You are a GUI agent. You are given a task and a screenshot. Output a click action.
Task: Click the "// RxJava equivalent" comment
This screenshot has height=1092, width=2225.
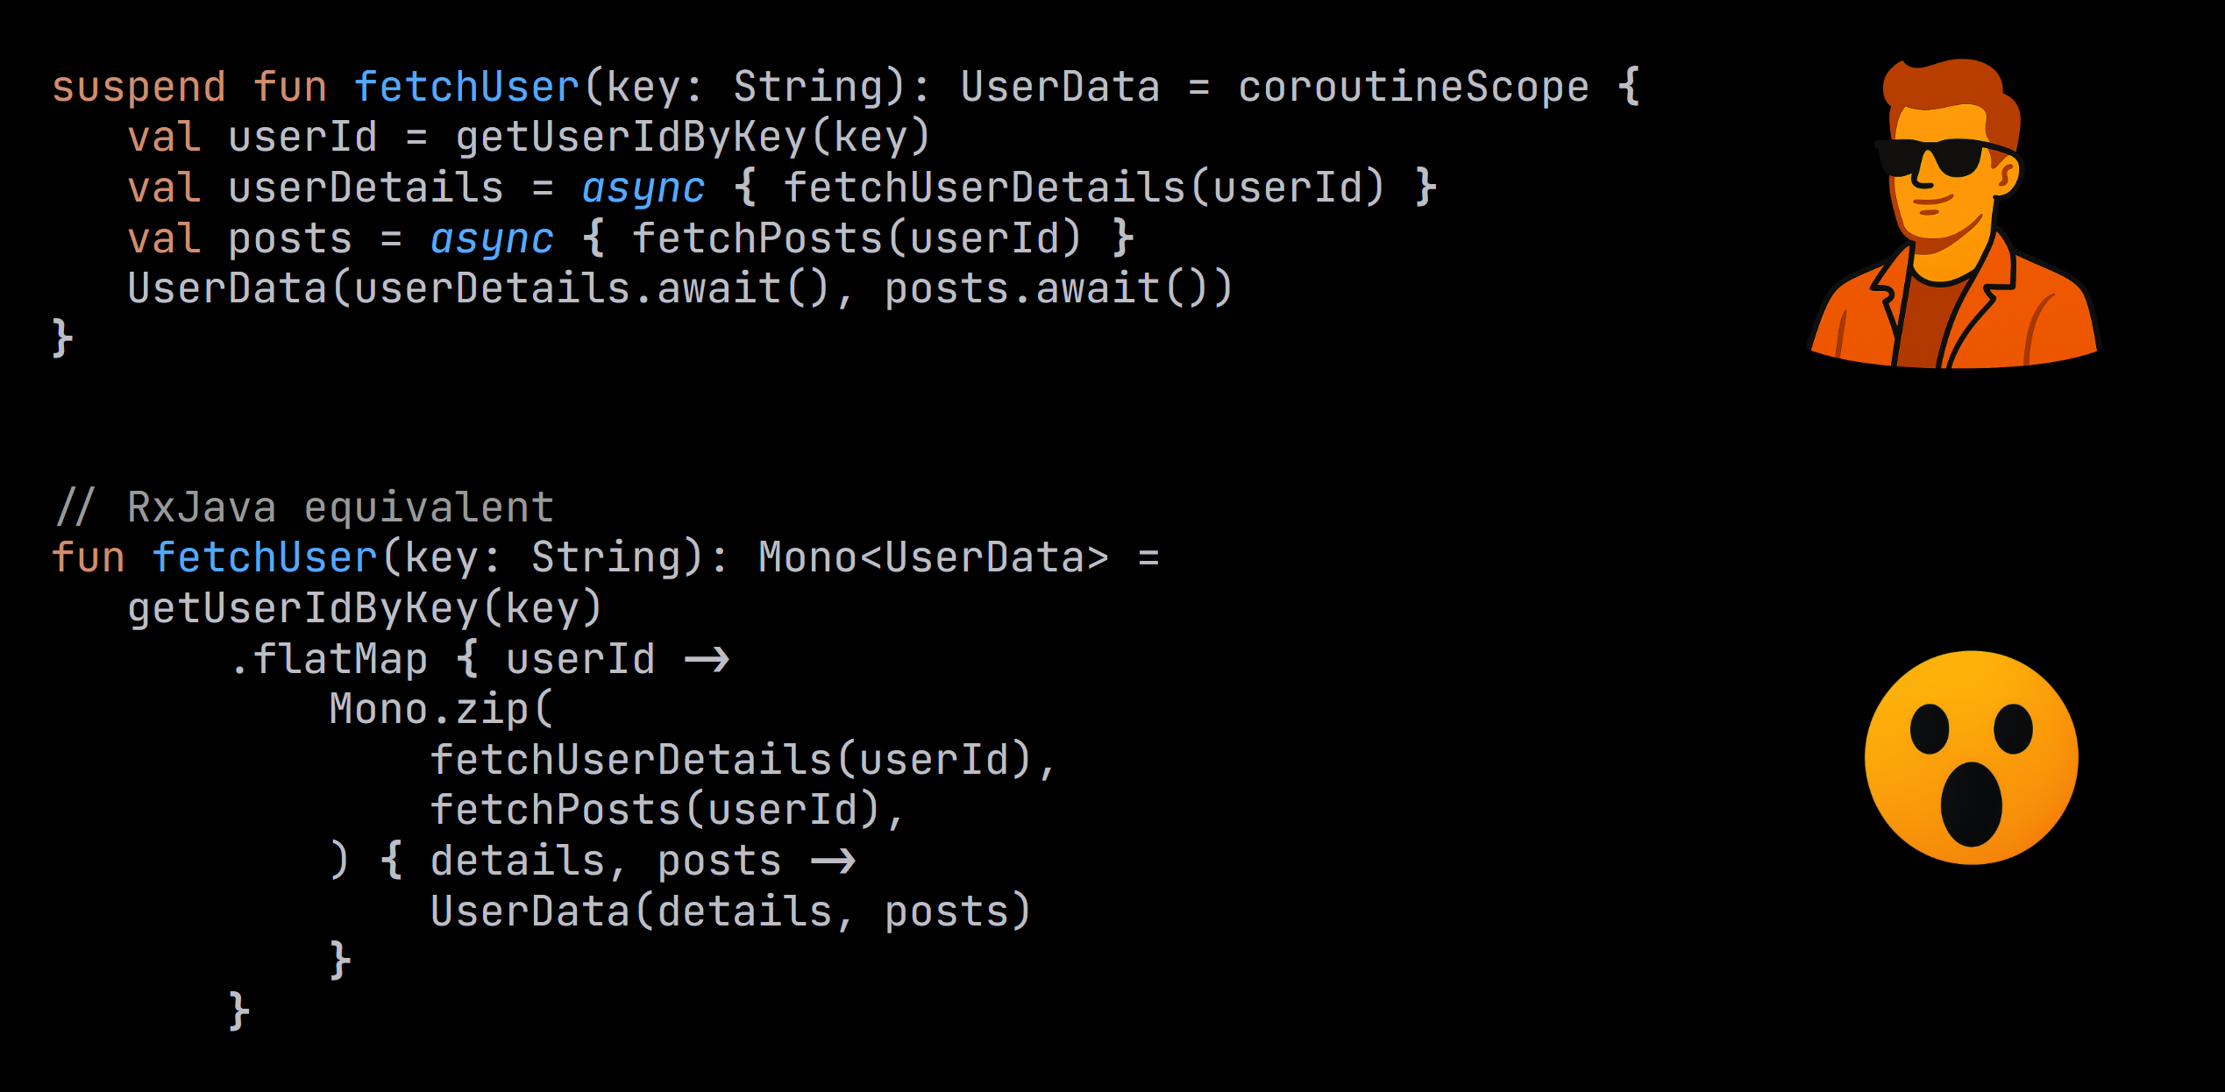tap(303, 507)
